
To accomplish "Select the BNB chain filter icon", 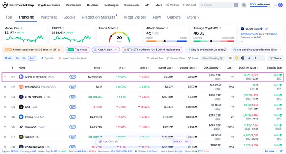I will (x=236, y=58).
